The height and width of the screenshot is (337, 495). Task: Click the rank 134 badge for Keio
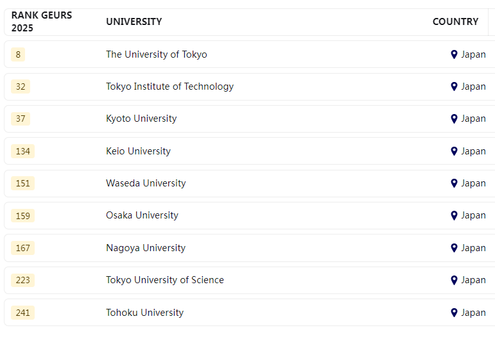(22, 151)
